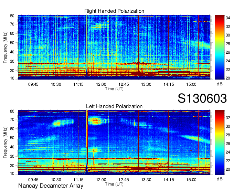Click the Right Handed plot's color scale bar
Image resolution: width=234 pixels, height=190 pixels.
(220, 47)
